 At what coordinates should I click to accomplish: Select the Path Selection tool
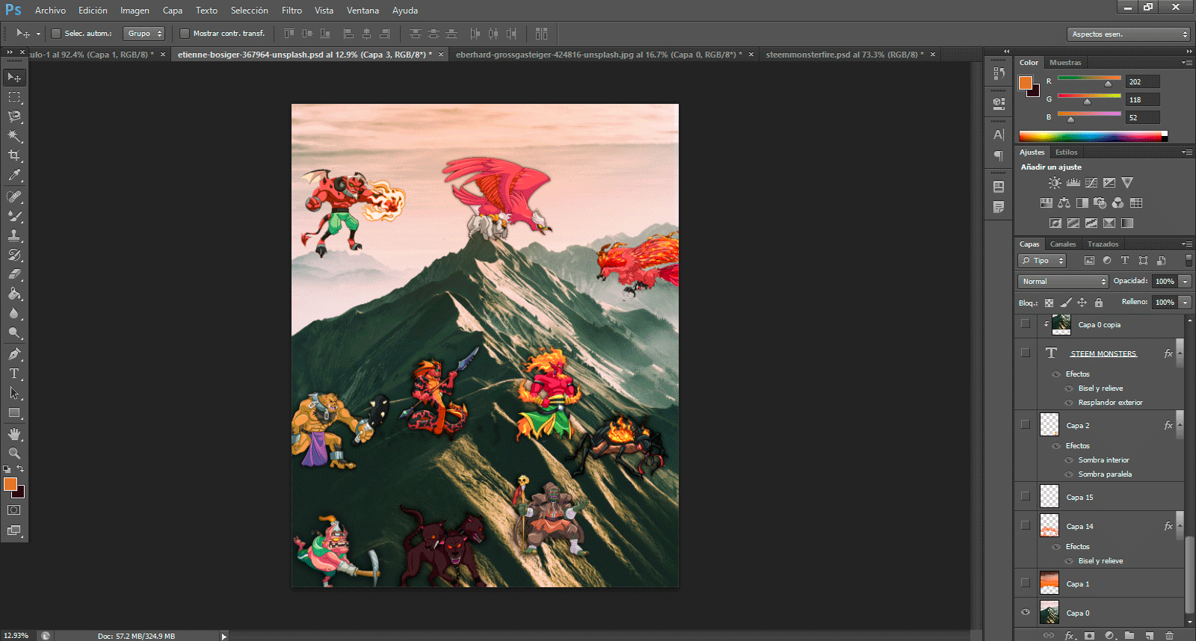tap(14, 393)
